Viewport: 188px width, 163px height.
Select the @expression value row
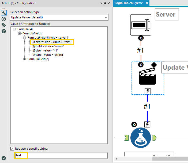click(52, 42)
